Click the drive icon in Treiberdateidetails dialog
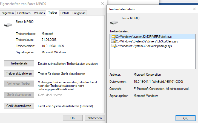Image resolution: width=198 pixels, height=123 pixels. (x=114, y=23)
